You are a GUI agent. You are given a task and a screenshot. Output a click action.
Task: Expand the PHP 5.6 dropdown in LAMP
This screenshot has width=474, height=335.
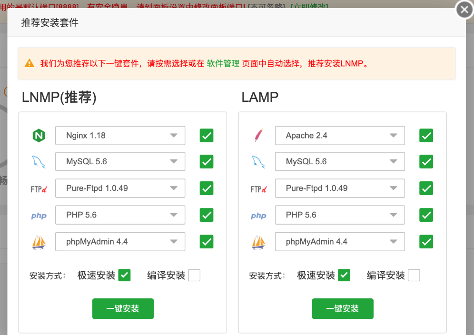[x=340, y=215]
